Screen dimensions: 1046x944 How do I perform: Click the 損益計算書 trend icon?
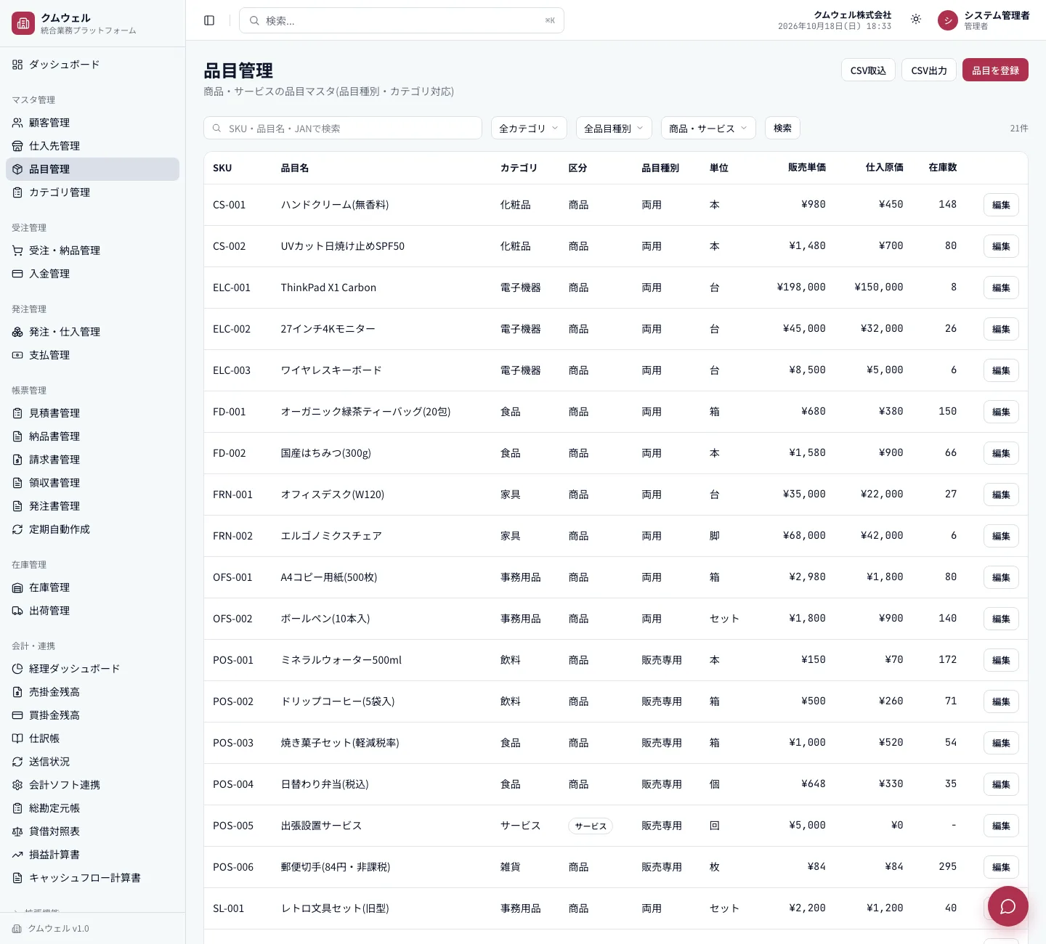click(x=17, y=855)
